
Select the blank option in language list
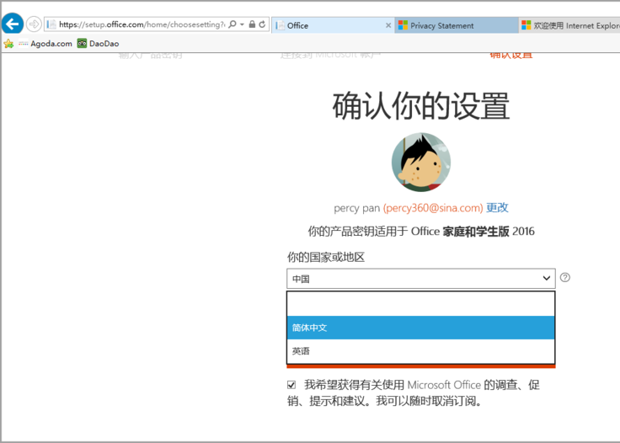(x=420, y=304)
